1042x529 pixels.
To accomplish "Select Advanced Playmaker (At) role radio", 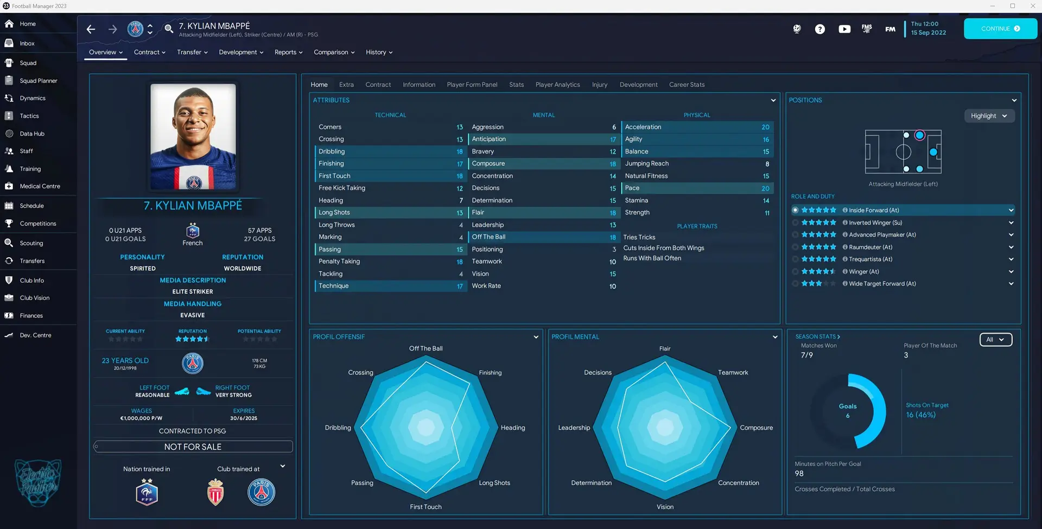I will pos(796,235).
